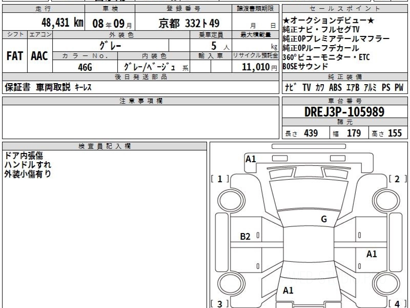Screen dimensions: 410x308
Task: Click the width value 179
Action: click(354, 133)
